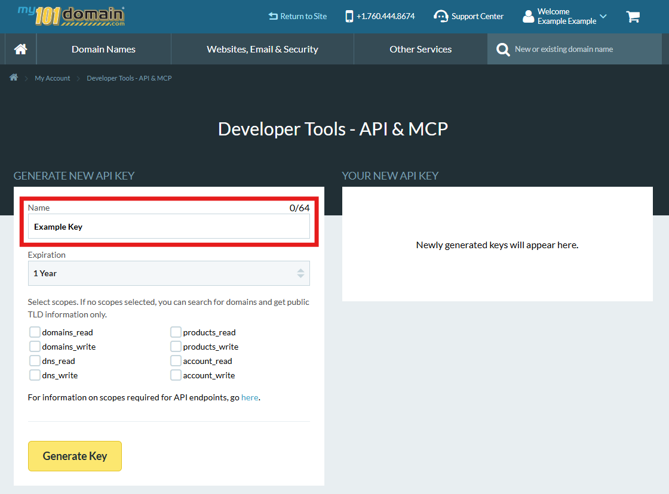Click the search magnifying glass icon
The width and height of the screenshot is (669, 494).
coord(502,50)
